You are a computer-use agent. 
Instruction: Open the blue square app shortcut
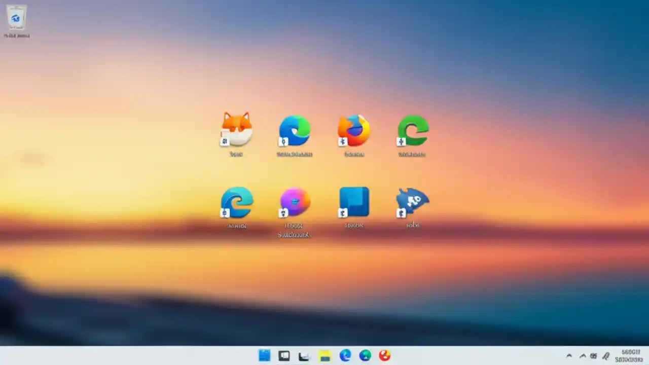[x=353, y=201]
